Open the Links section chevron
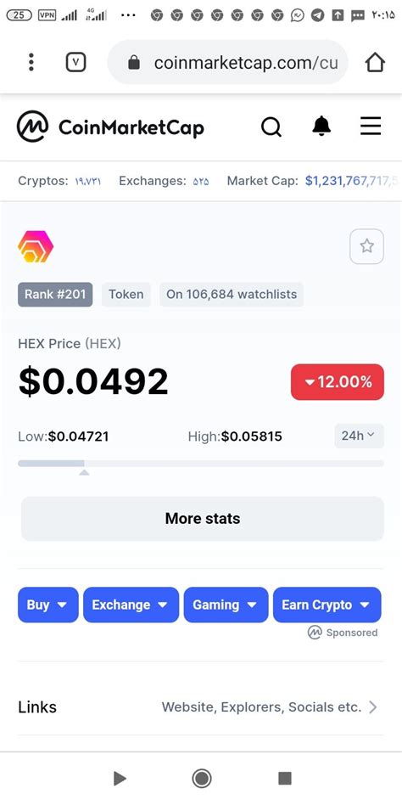The image size is (402, 805). point(373,707)
